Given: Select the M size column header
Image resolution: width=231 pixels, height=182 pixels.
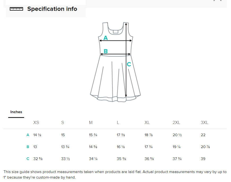Looking at the screenshot, I should (91, 122).
